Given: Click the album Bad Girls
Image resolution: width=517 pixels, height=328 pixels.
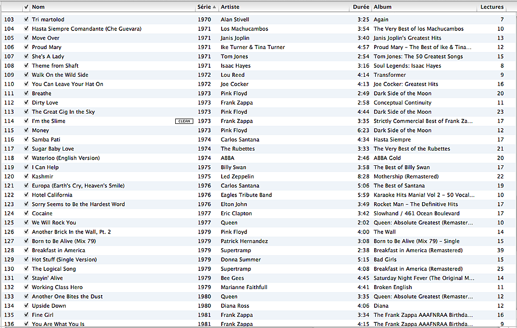Looking at the screenshot, I should pos(385,260).
